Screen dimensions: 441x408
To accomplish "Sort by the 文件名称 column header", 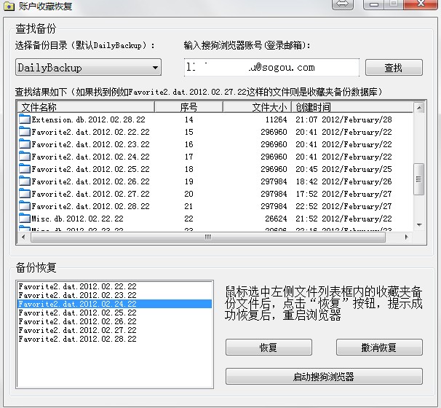I will (86, 107).
